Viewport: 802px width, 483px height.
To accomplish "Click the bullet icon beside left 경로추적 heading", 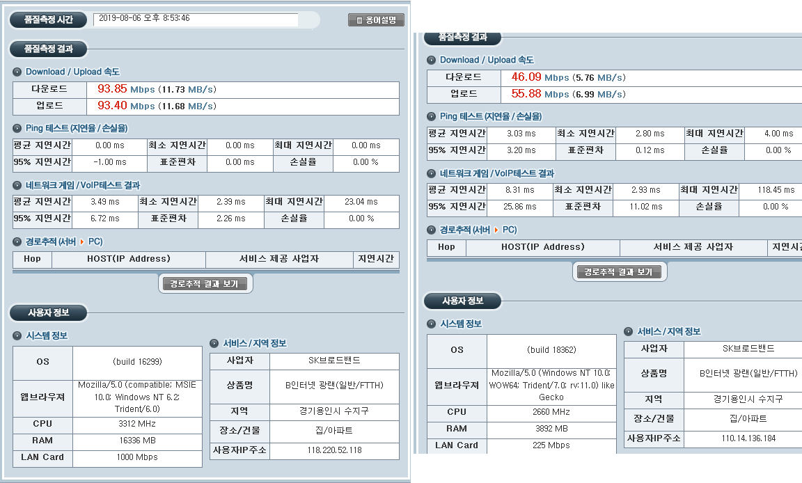I will tap(17, 242).
